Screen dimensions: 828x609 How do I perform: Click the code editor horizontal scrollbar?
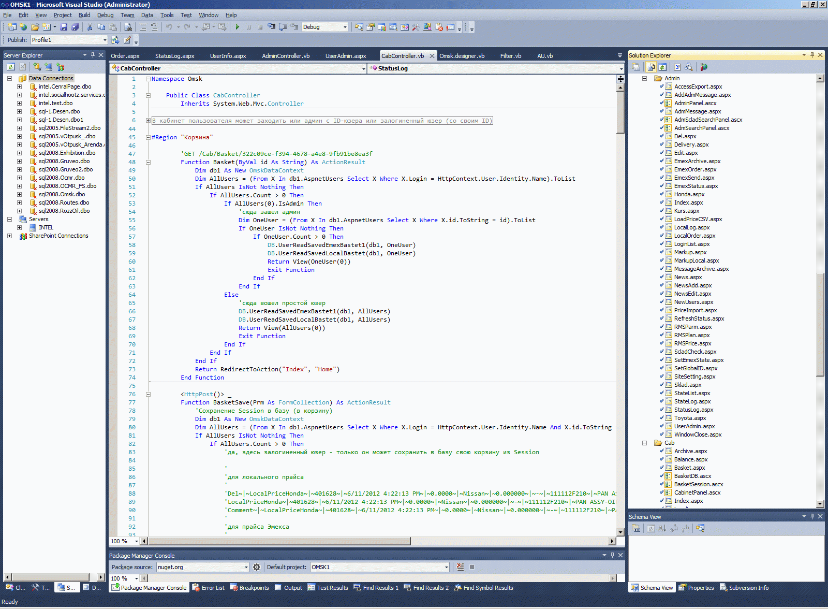pyautogui.click(x=279, y=541)
